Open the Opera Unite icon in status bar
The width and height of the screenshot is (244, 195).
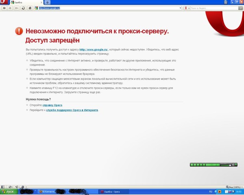(17, 187)
